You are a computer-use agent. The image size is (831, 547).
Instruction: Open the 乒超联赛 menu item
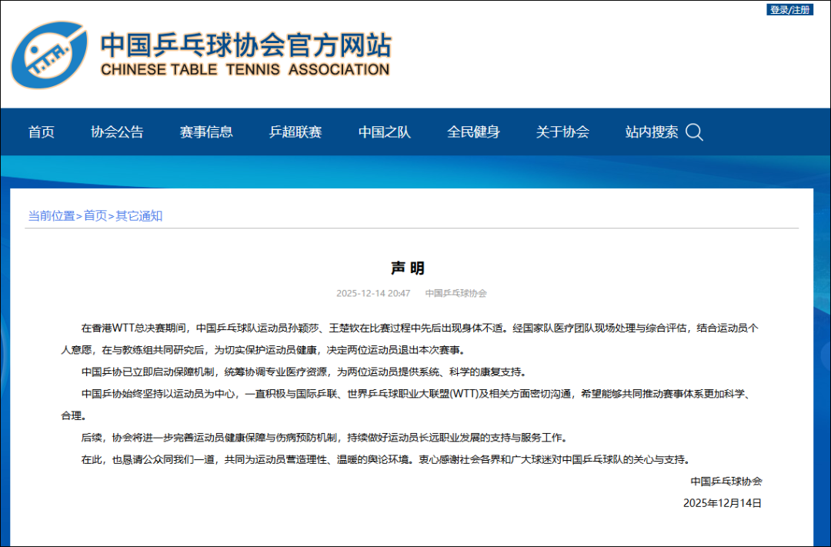pyautogui.click(x=295, y=132)
